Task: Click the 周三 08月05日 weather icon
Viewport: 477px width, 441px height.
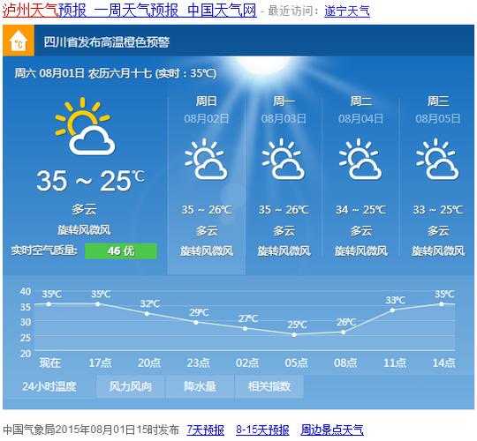Action: tap(437, 159)
